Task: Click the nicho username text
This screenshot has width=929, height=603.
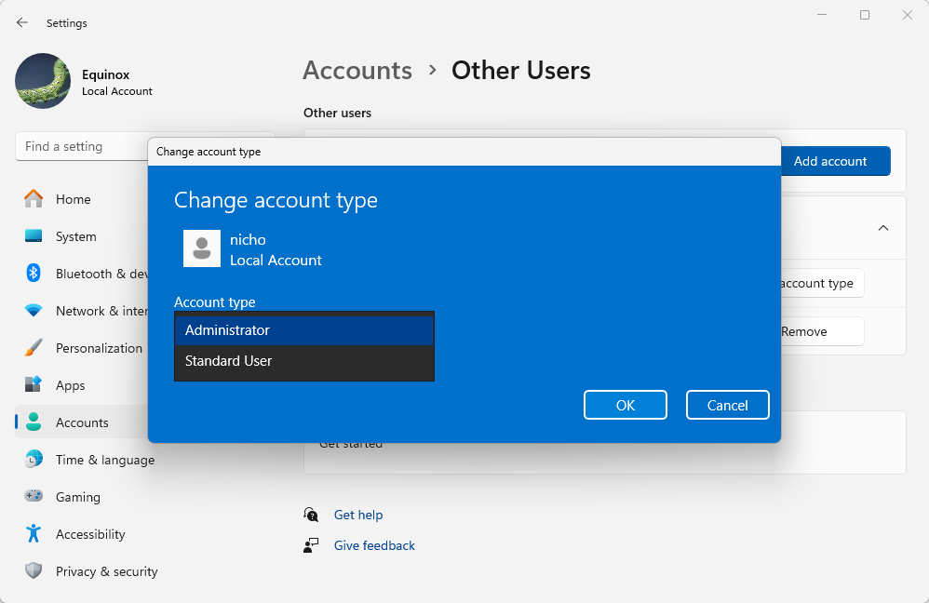Action: 248,240
